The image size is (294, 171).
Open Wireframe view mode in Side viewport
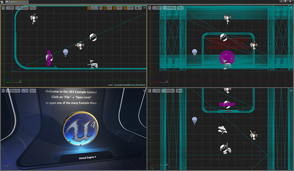(22, 8)
